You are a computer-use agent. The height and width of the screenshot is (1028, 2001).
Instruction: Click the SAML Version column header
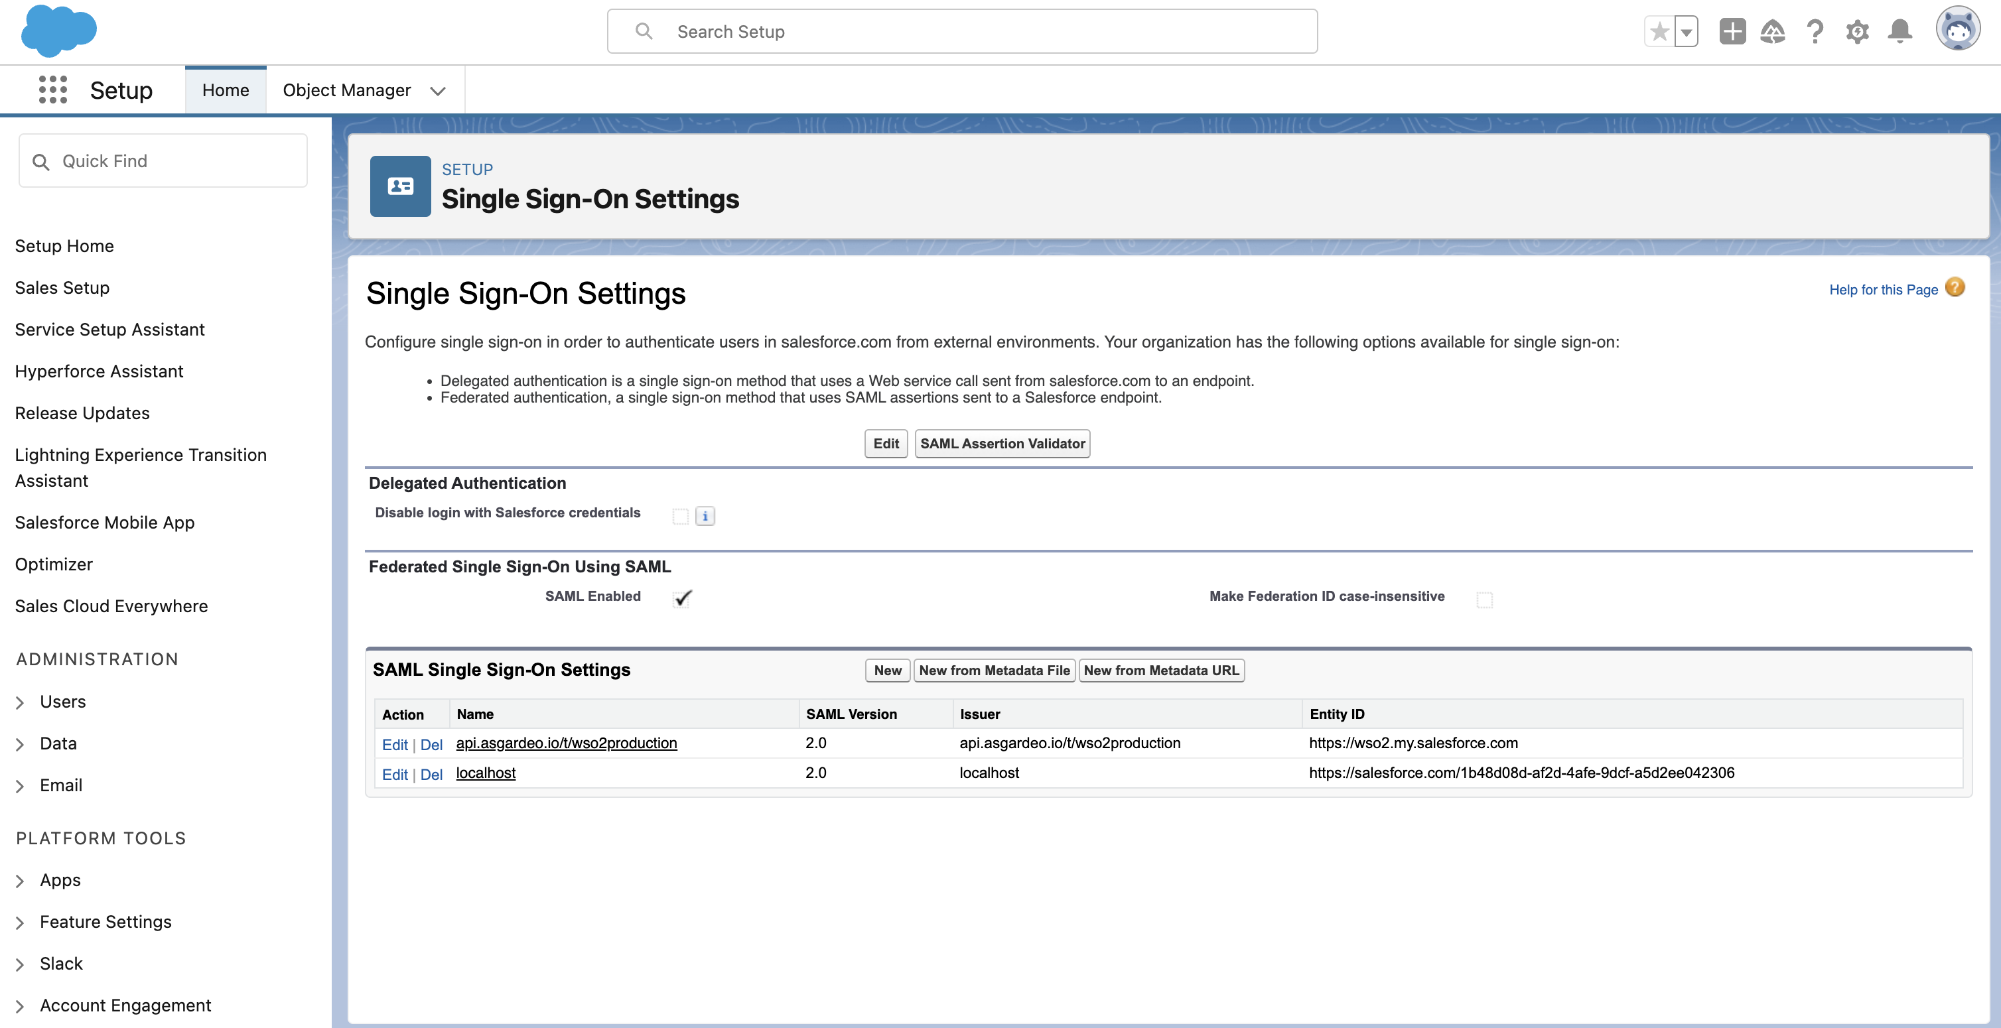click(x=851, y=714)
